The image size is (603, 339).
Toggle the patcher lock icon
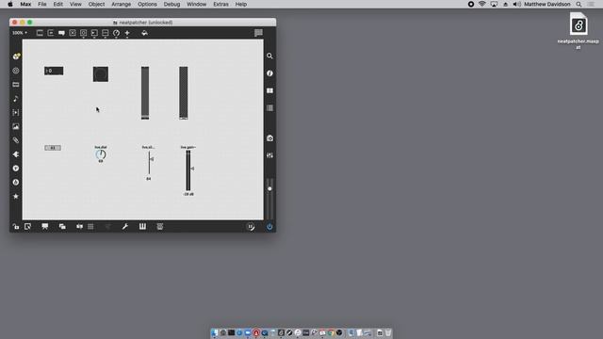tap(16, 227)
